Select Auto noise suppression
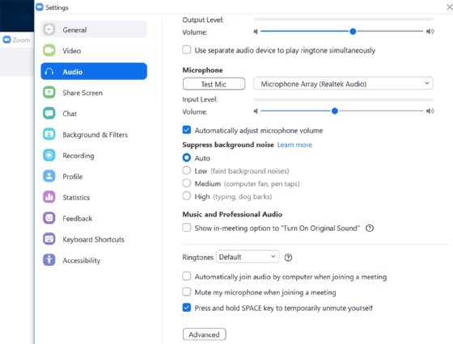Screen dimensions: 453x344 (x=187, y=157)
